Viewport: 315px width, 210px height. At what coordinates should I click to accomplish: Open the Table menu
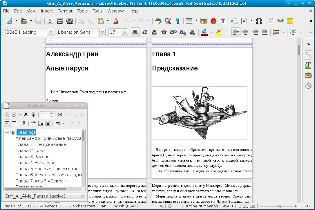click(x=82, y=11)
